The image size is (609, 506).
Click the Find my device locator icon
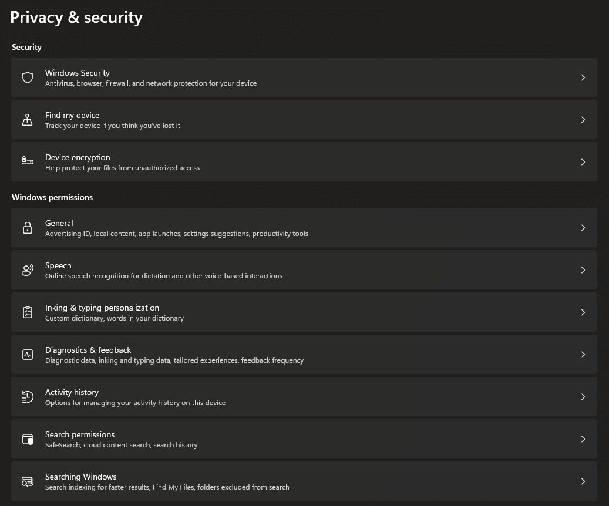point(28,120)
